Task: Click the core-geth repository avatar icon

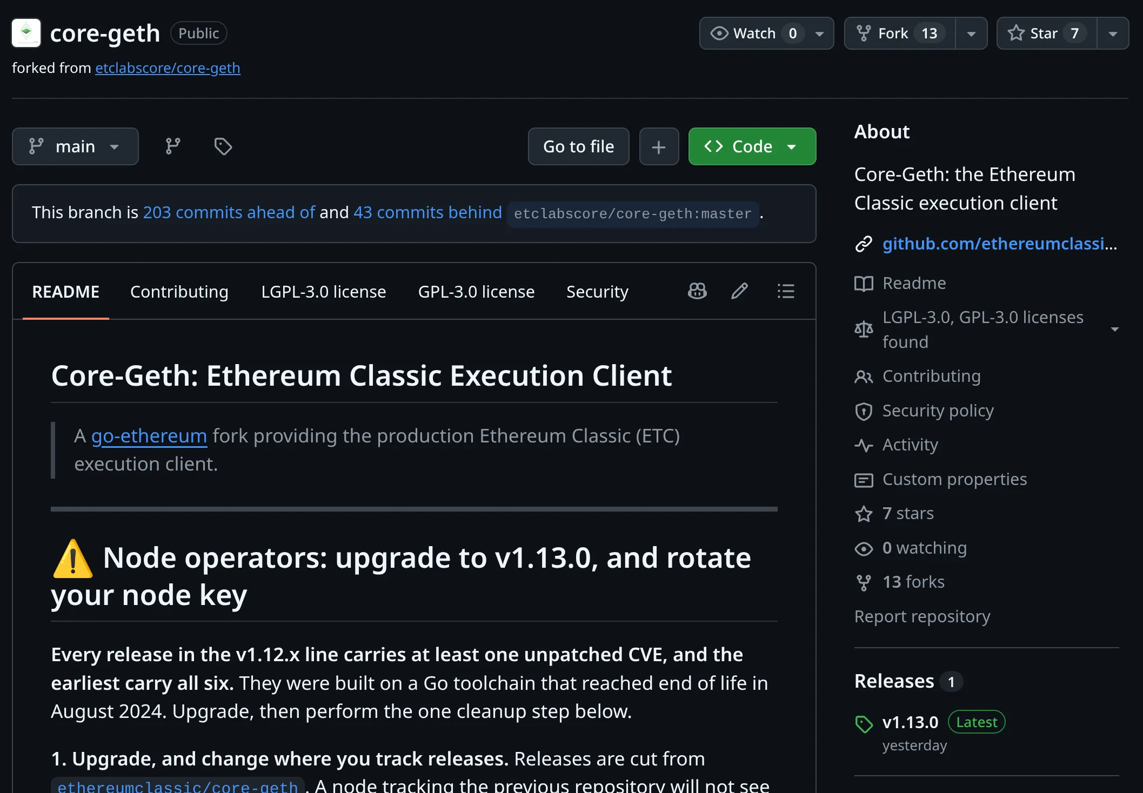Action: tap(26, 33)
